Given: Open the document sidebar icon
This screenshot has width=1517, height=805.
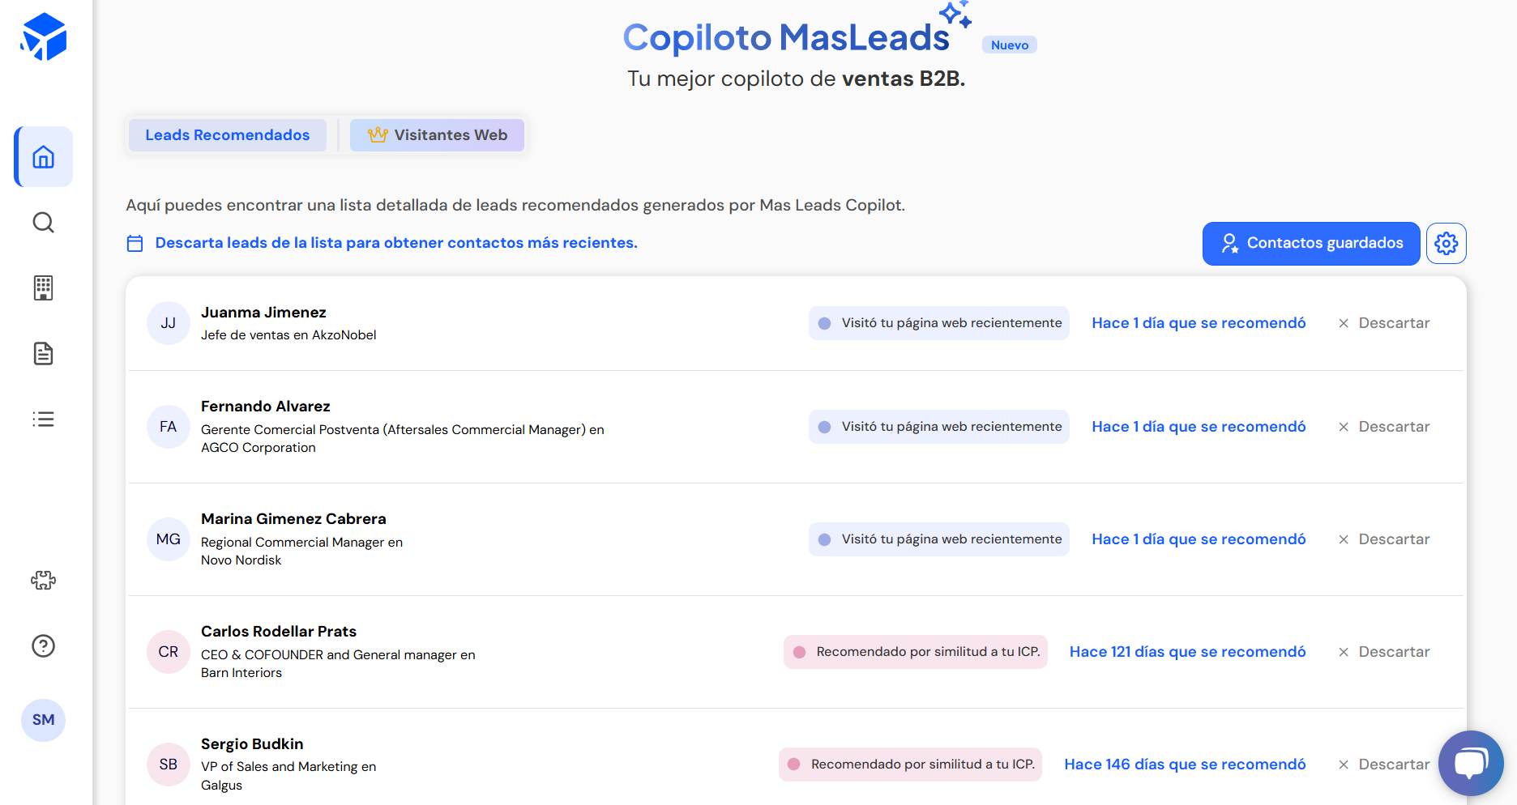Looking at the screenshot, I should pyautogui.click(x=44, y=354).
